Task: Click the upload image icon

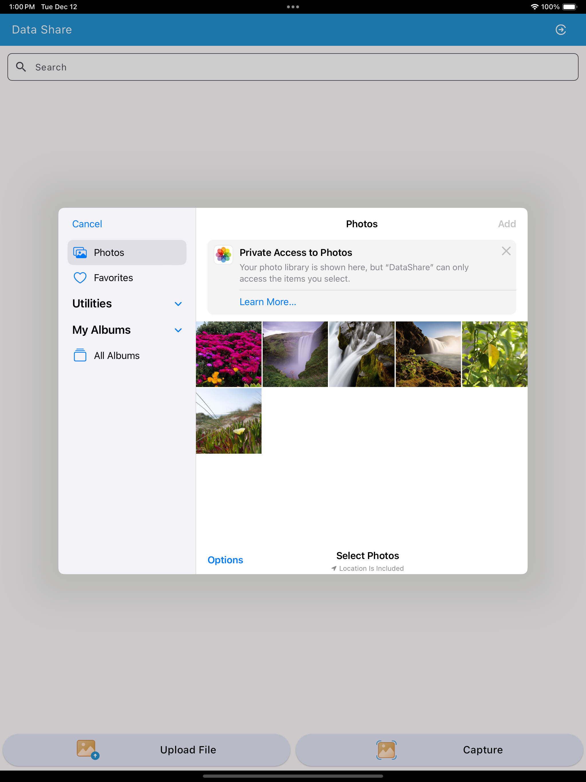Action: point(88,750)
